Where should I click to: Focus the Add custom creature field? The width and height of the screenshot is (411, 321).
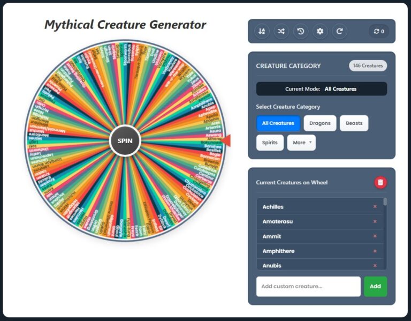(308, 286)
